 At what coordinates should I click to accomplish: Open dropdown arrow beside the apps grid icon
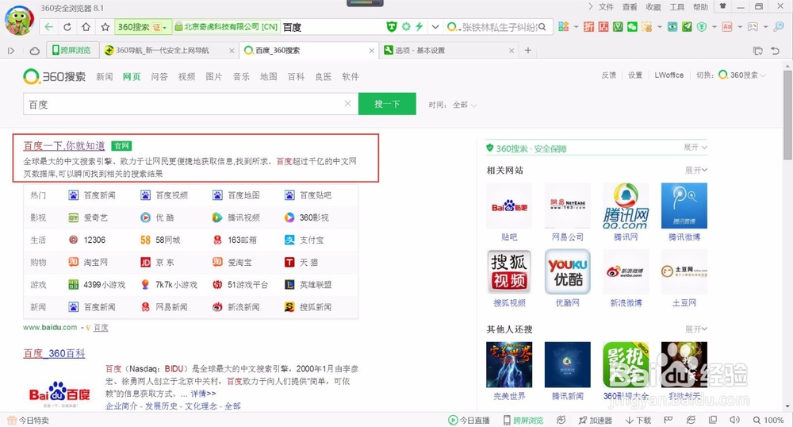[x=576, y=27]
